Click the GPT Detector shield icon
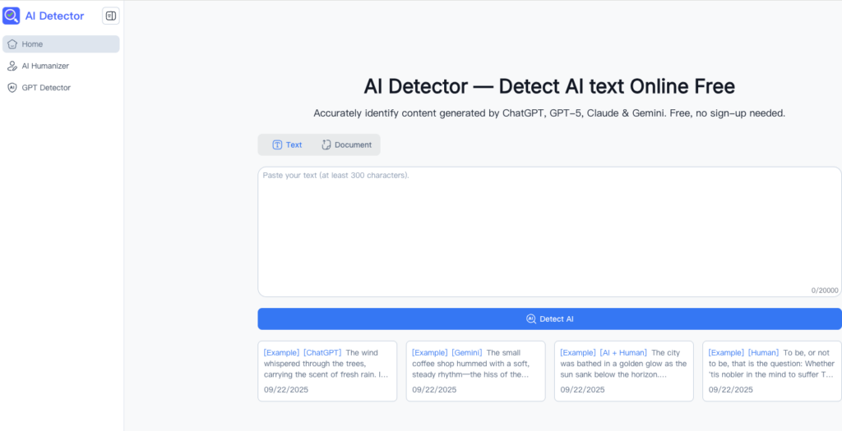This screenshot has height=431, width=842. [12, 87]
